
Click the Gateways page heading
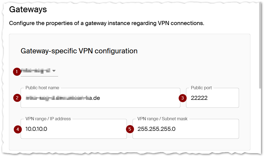coord(28,10)
